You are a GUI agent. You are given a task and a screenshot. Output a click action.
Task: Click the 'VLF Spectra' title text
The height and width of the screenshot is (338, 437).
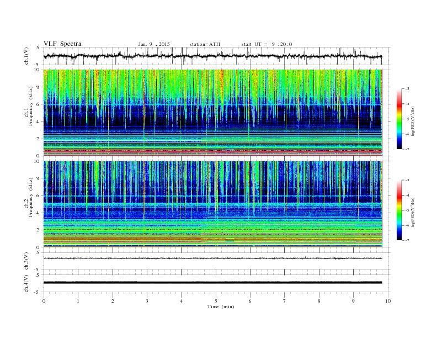coord(62,44)
